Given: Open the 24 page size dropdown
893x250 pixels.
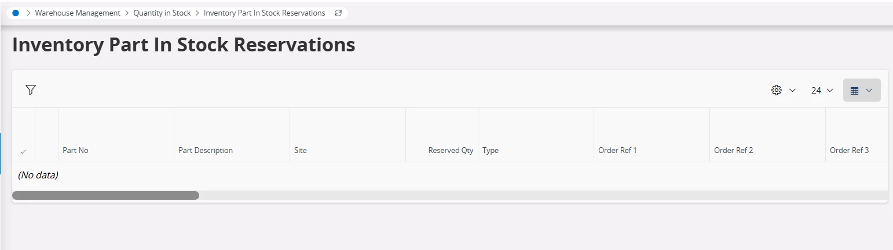Looking at the screenshot, I should pos(822,90).
